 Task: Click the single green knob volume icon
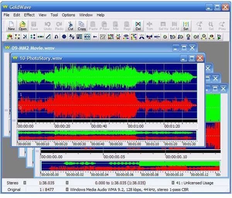pyautogui.click(x=165, y=37)
